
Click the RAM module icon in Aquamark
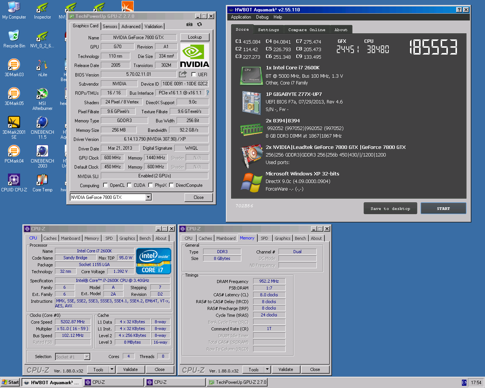(251, 129)
